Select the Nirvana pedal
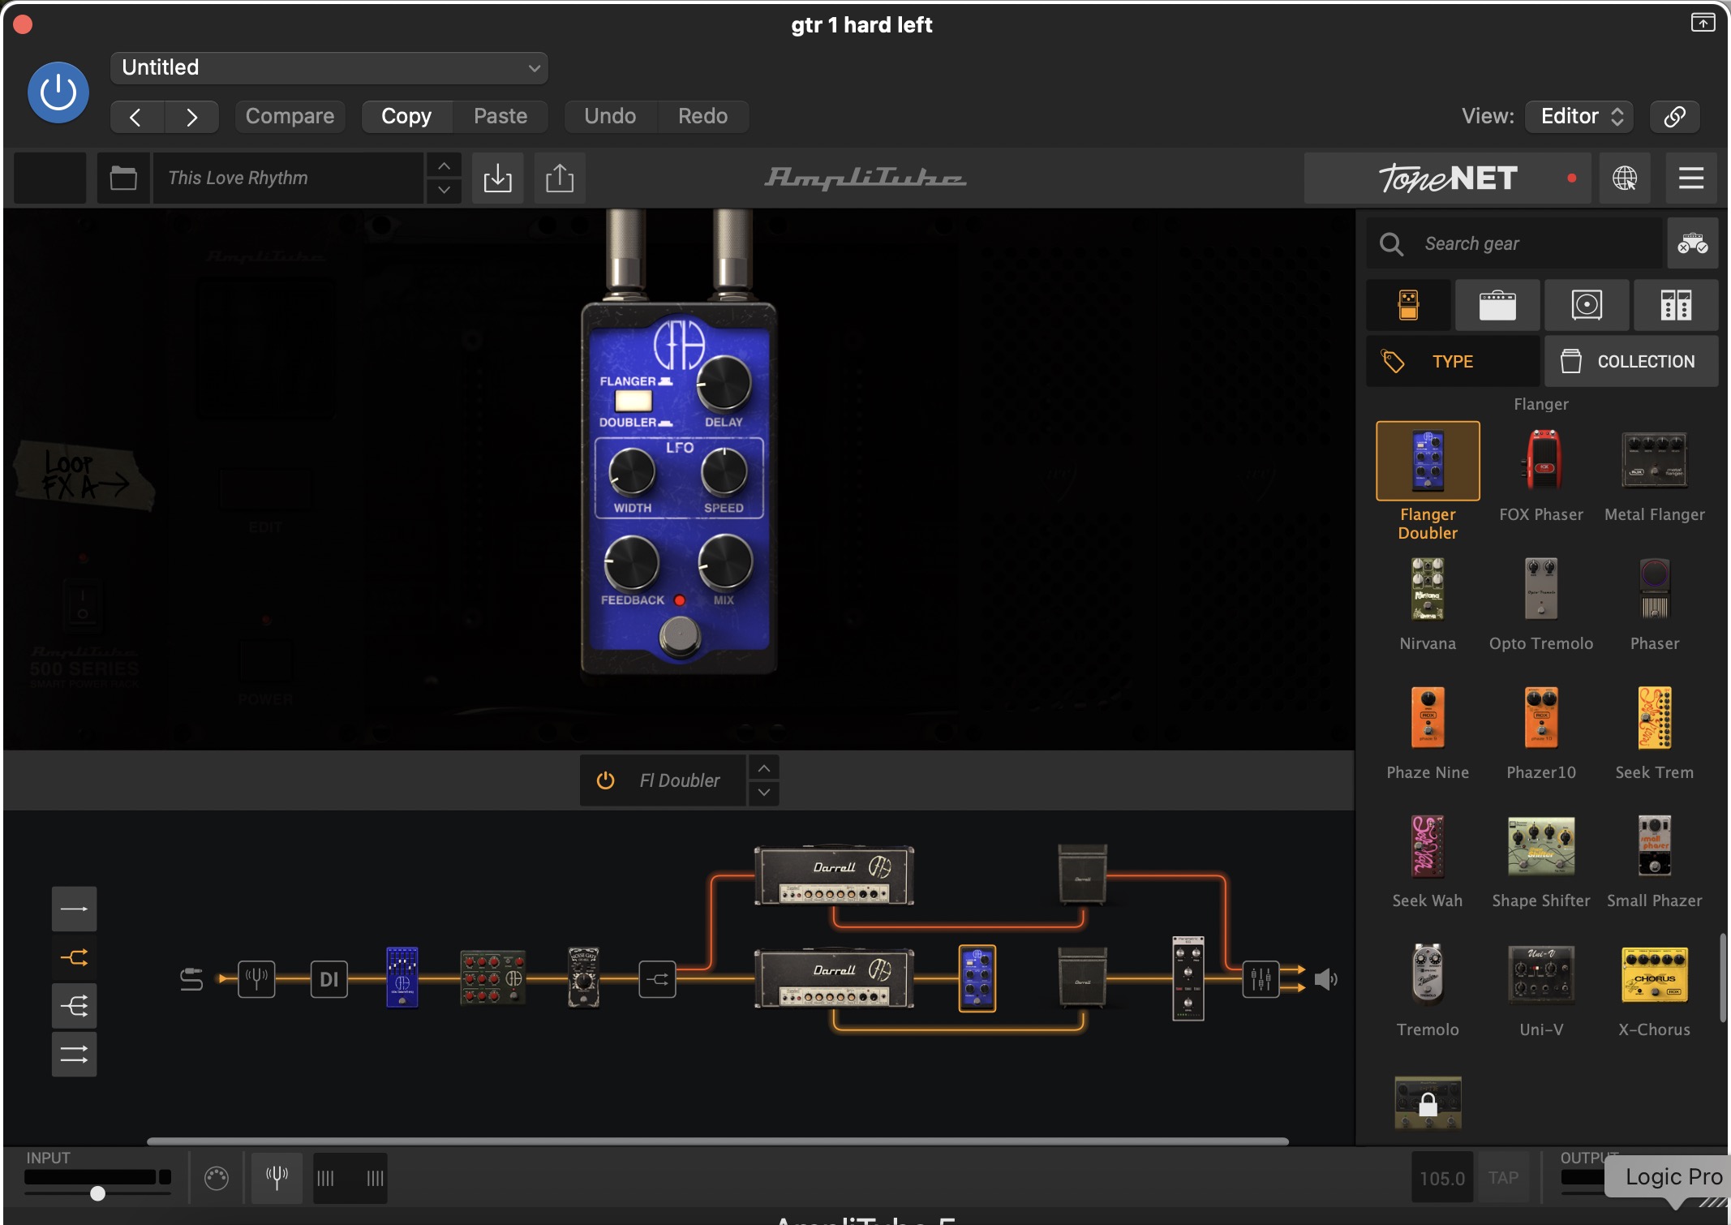 pos(1428,589)
